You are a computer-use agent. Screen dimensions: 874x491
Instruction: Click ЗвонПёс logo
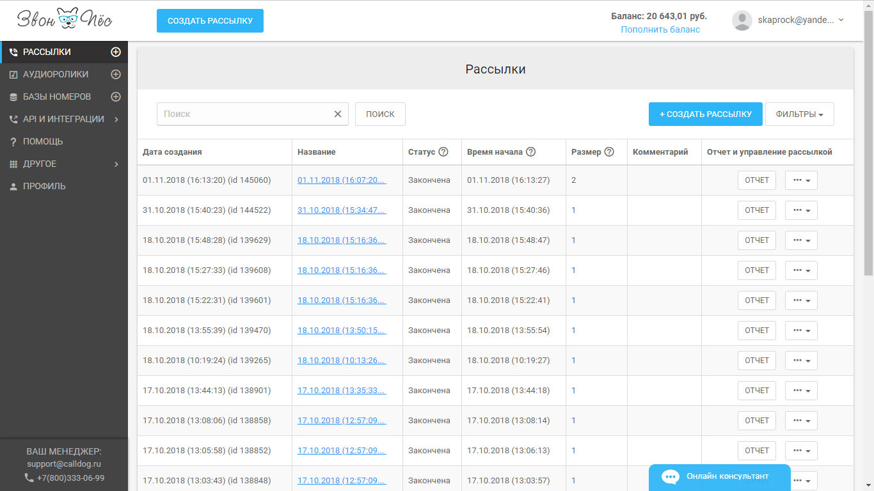[x=64, y=20]
